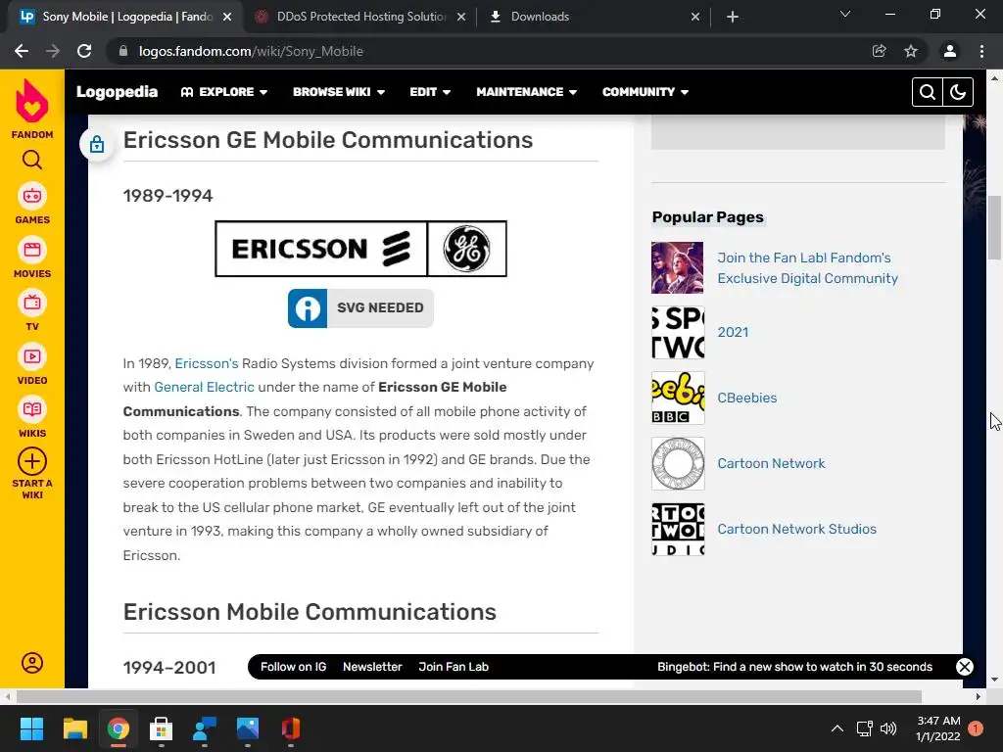Open the Ericsson GE logo image

[360, 249]
